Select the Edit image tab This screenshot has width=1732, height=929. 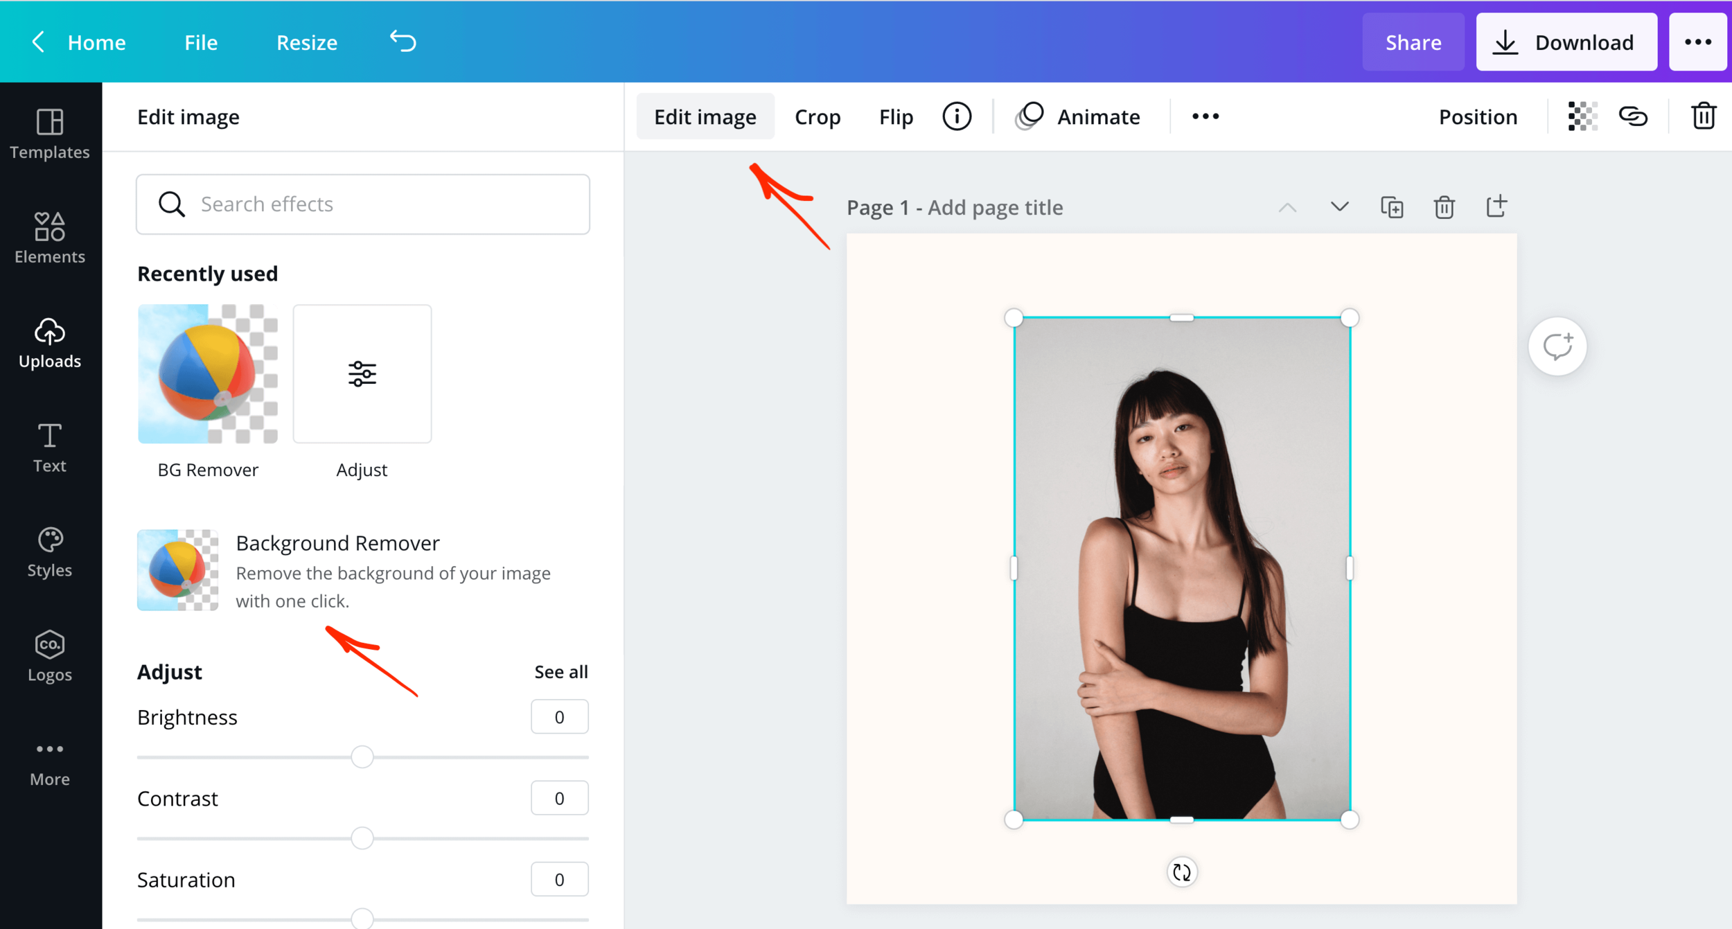pyautogui.click(x=705, y=116)
